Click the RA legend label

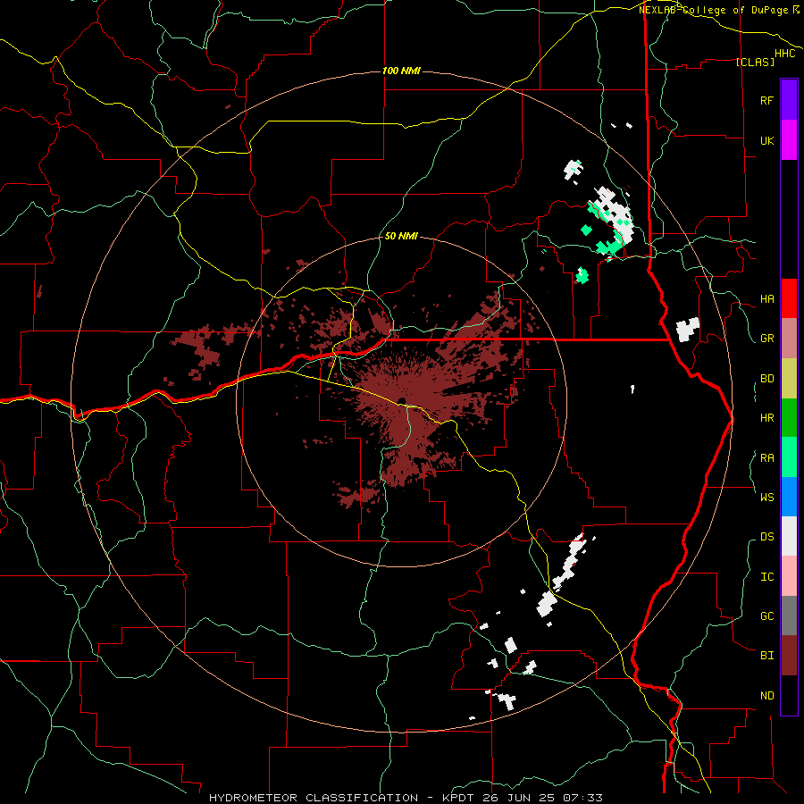[x=766, y=458]
